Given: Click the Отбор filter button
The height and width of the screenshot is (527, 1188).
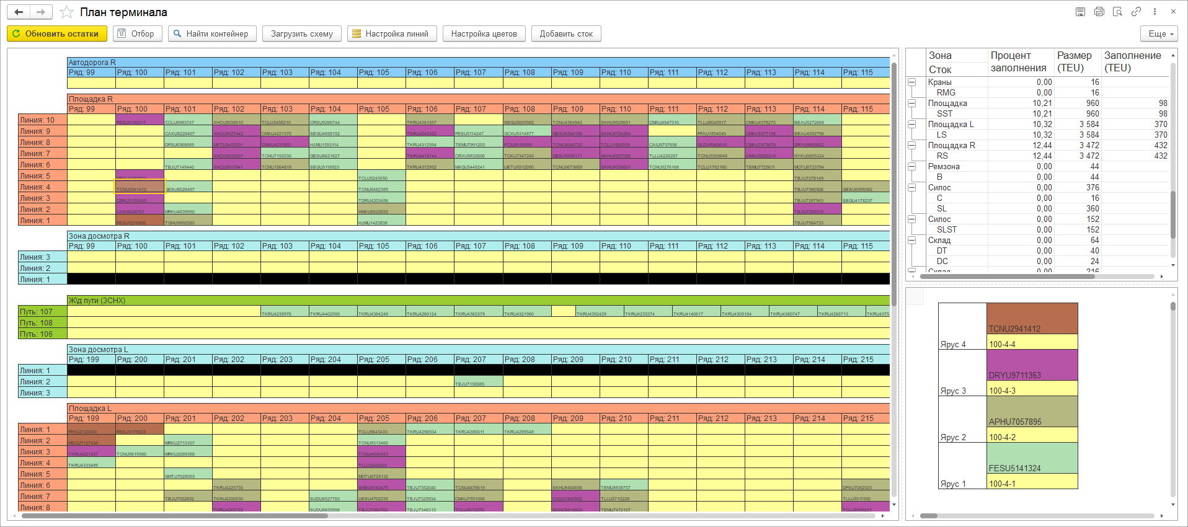Looking at the screenshot, I should [x=138, y=34].
